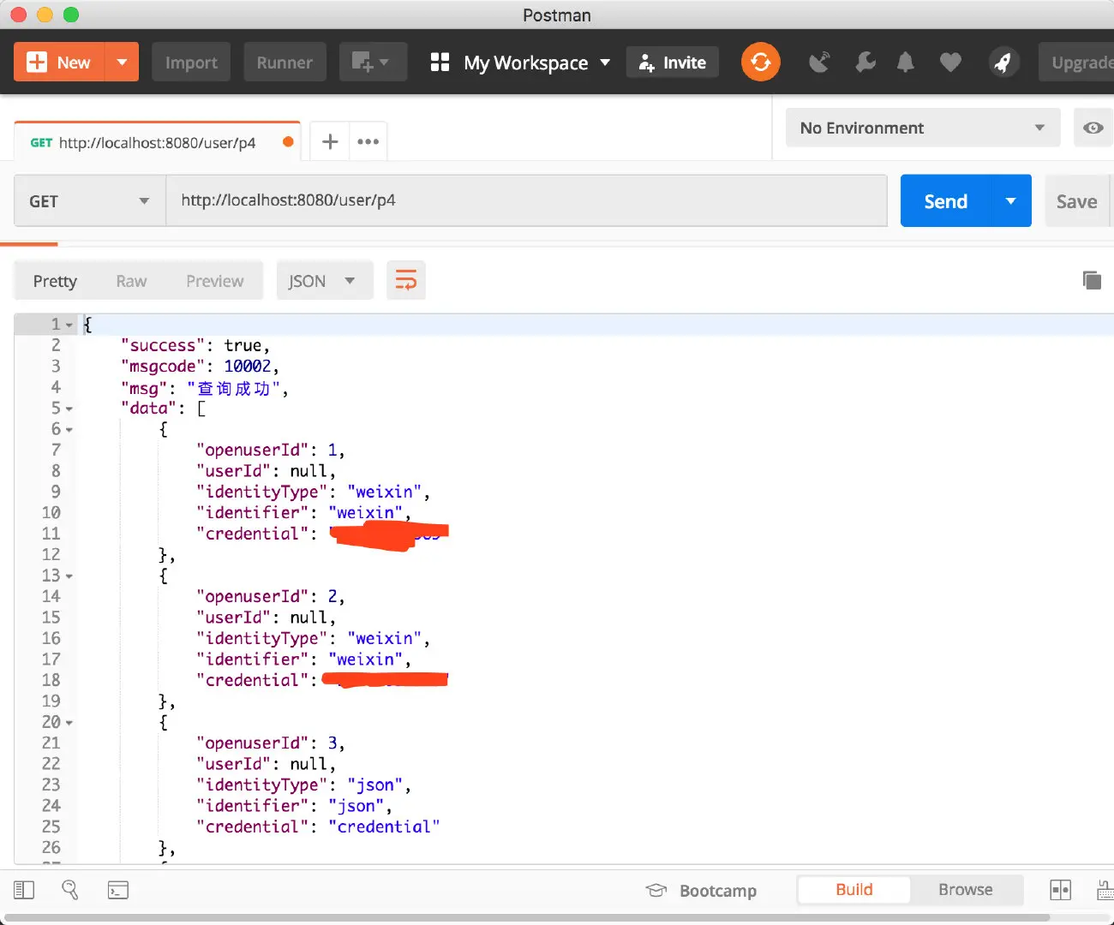Copy response body to clipboard
This screenshot has height=925, width=1114.
1092,280
